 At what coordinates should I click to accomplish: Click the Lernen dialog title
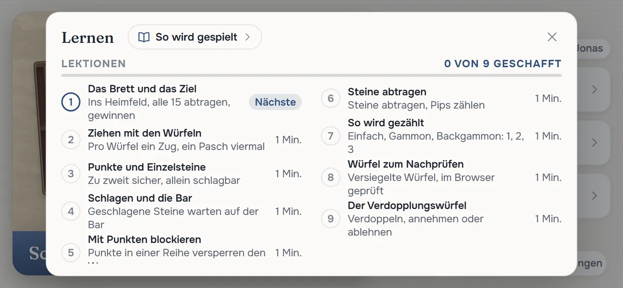pyautogui.click(x=88, y=38)
